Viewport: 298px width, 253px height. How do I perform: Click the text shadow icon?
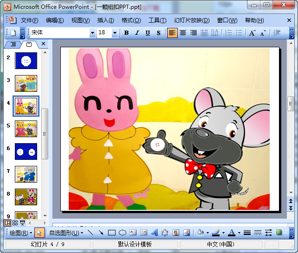(x=158, y=33)
